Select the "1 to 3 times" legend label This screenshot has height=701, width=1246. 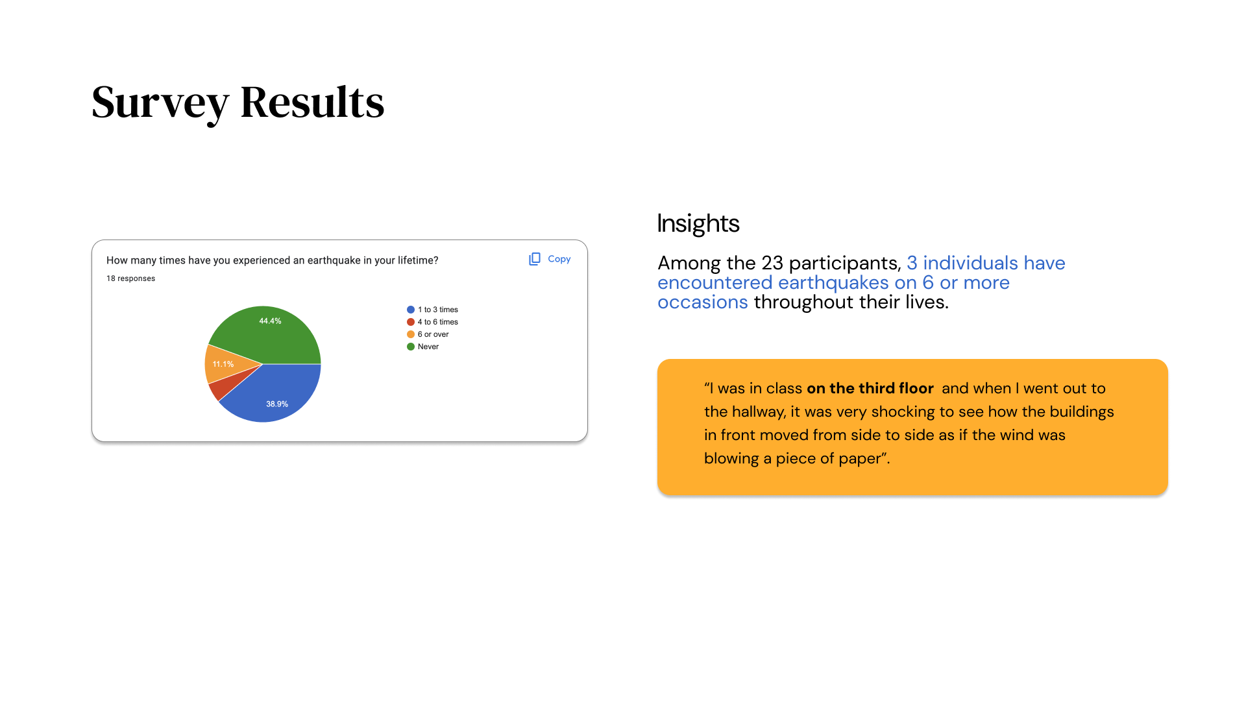tap(437, 310)
